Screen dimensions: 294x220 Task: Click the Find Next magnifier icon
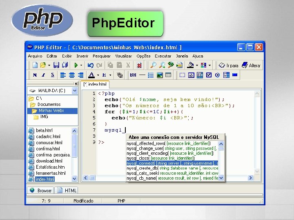(162, 65)
